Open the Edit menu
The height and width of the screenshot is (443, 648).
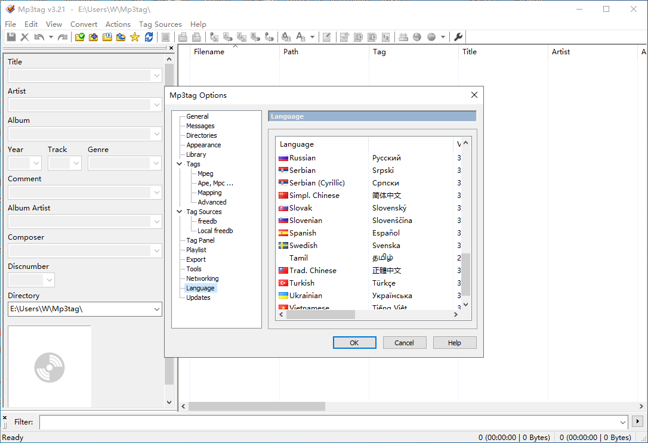pyautogui.click(x=31, y=24)
